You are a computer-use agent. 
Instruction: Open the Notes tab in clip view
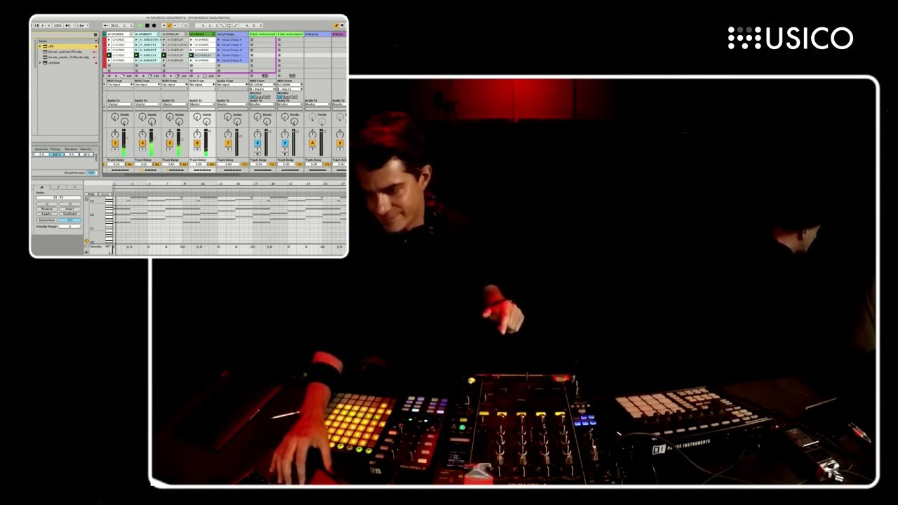(42, 187)
